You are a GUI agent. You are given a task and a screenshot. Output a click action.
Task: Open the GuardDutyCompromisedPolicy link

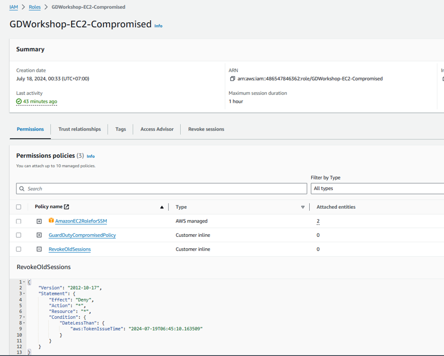tap(82, 235)
